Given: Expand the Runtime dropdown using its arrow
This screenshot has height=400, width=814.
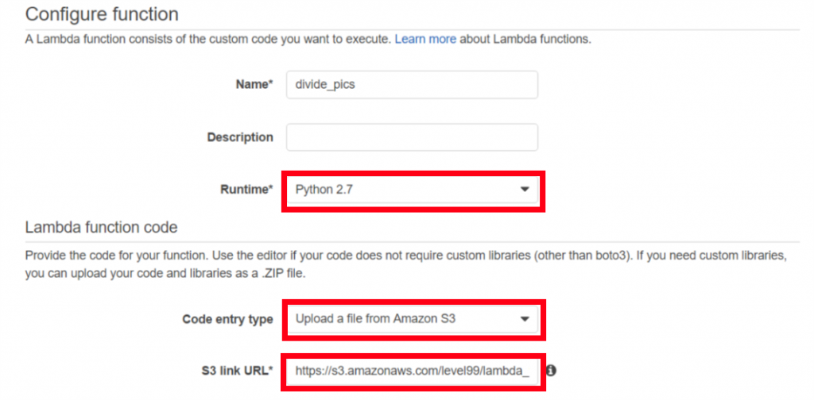Looking at the screenshot, I should [525, 190].
